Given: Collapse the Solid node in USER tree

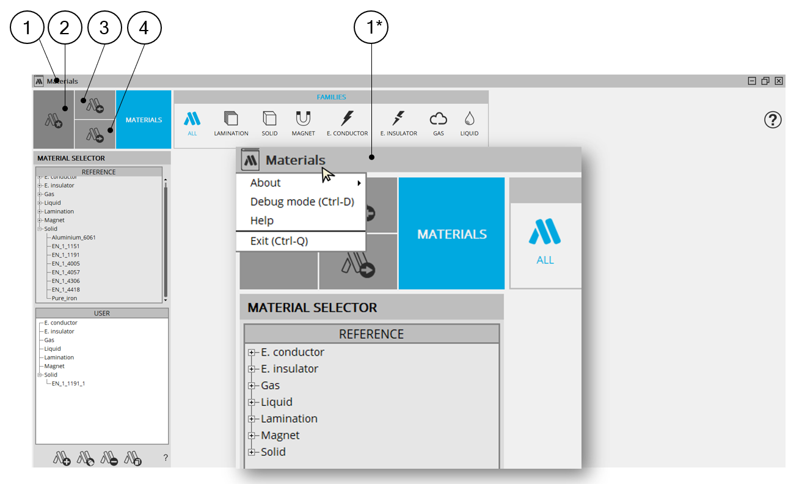Looking at the screenshot, I should [40, 375].
